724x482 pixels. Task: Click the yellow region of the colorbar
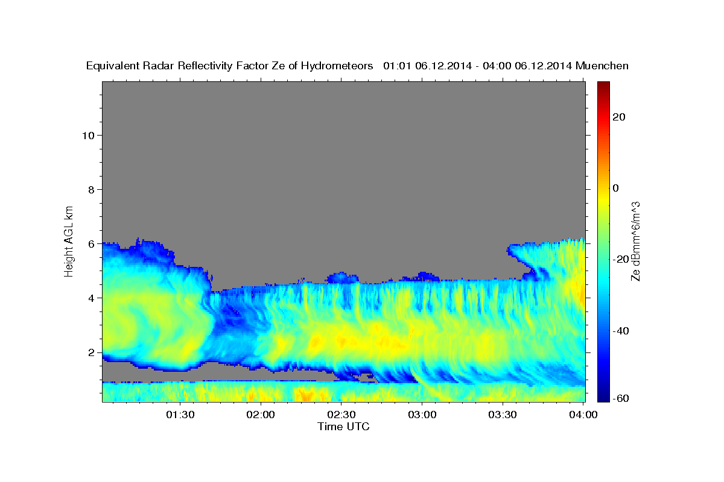pos(603,199)
